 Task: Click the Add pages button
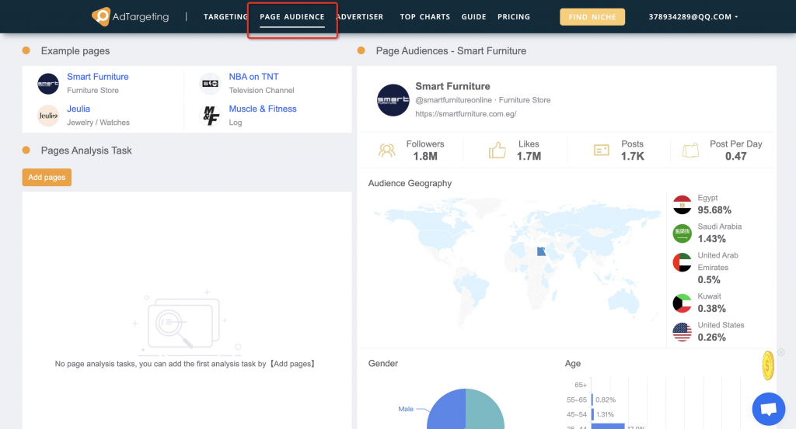point(47,178)
